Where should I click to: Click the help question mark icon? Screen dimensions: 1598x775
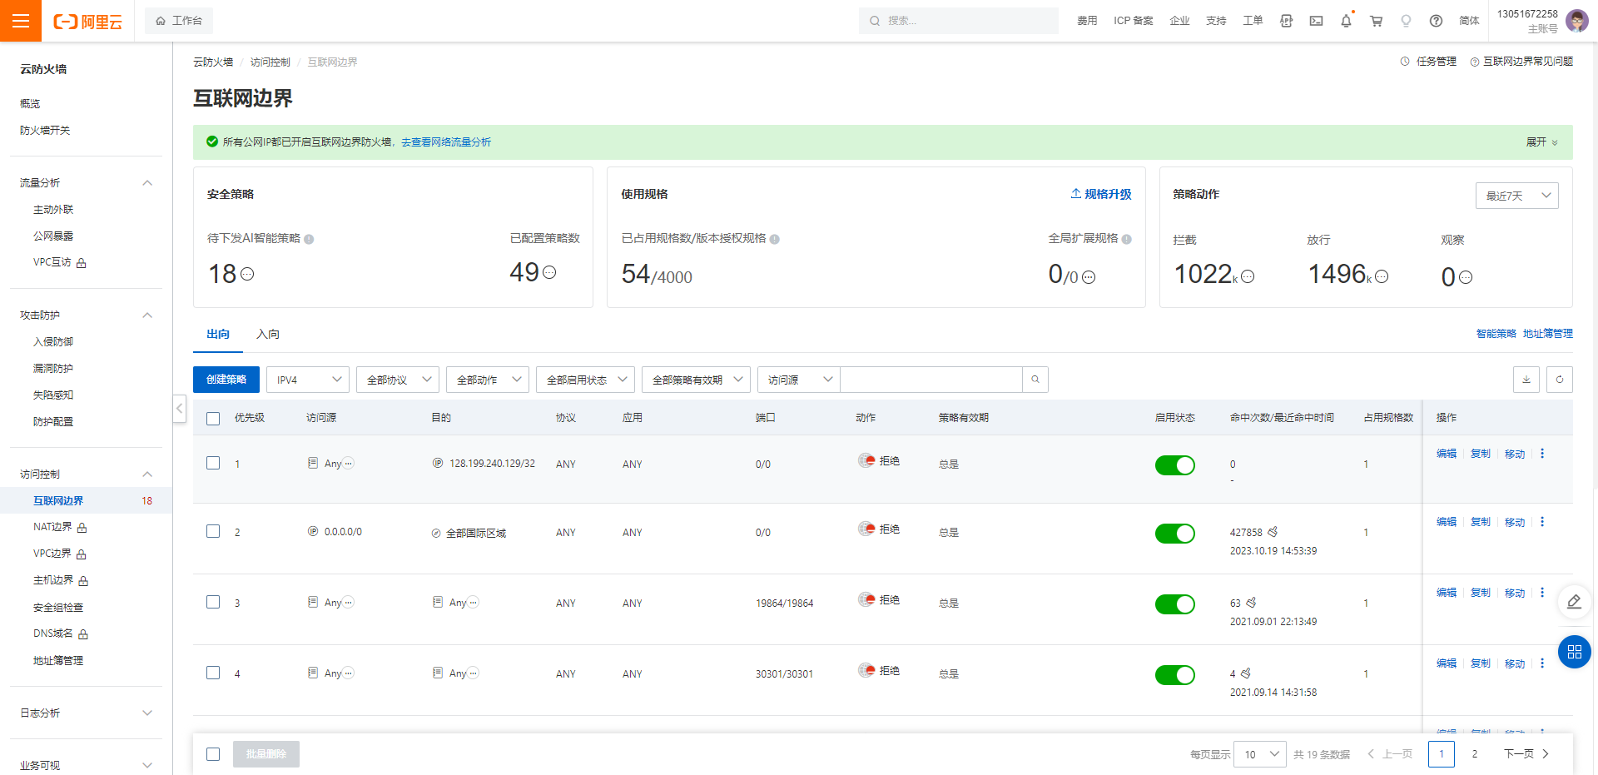[1436, 21]
